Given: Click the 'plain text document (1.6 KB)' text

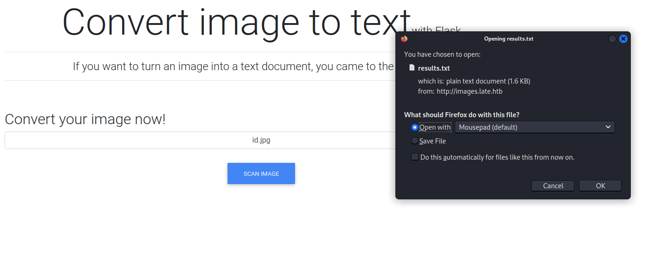Looking at the screenshot, I should point(488,81).
